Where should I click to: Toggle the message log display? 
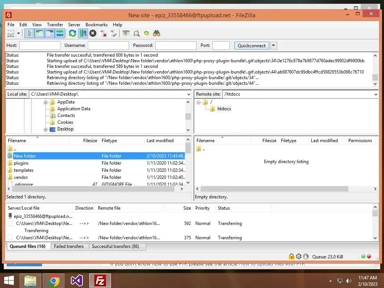click(29, 33)
